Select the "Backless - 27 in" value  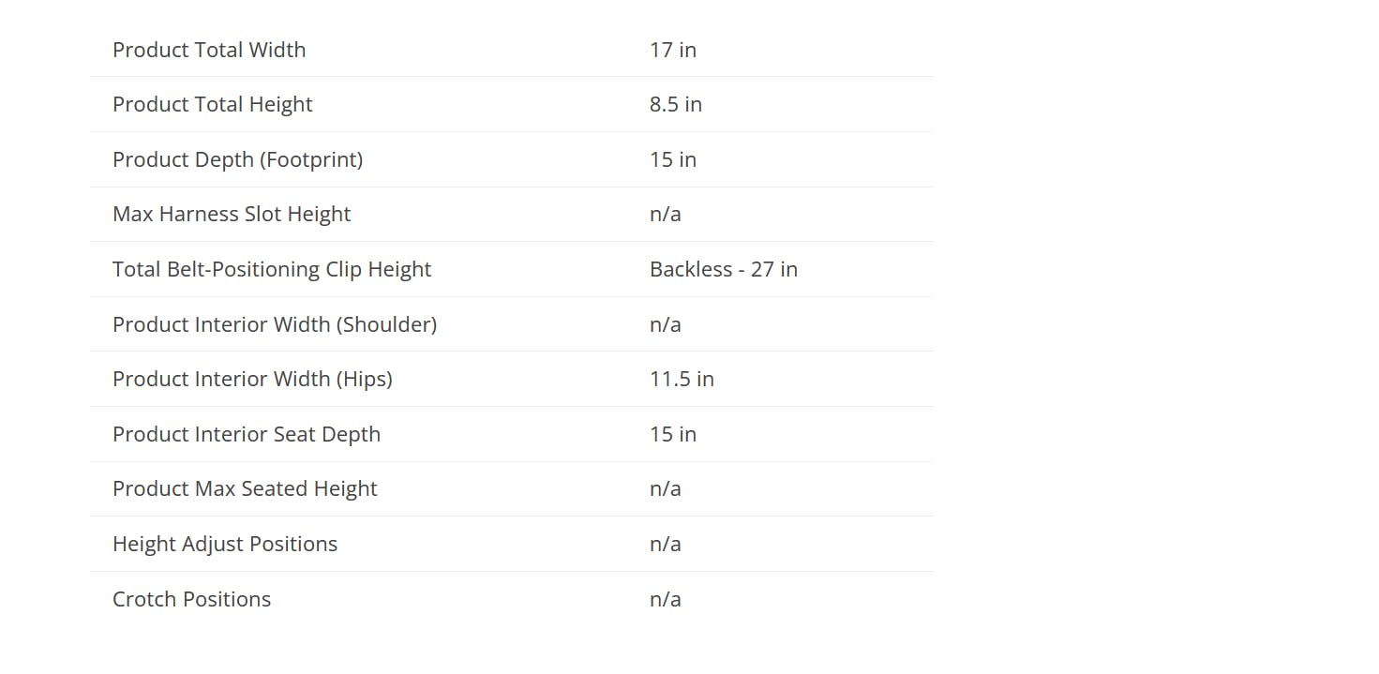[724, 269]
